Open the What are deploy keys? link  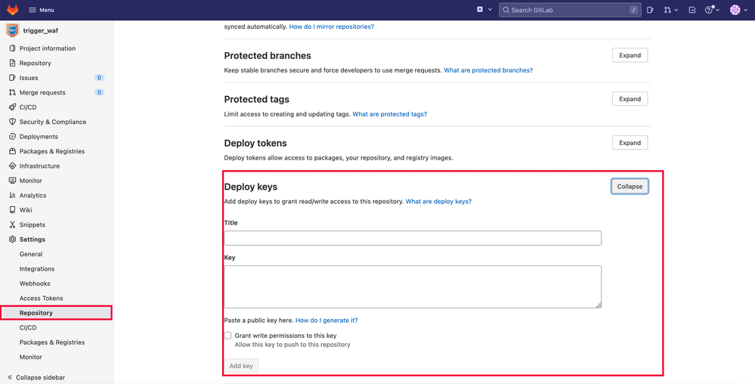pos(438,202)
